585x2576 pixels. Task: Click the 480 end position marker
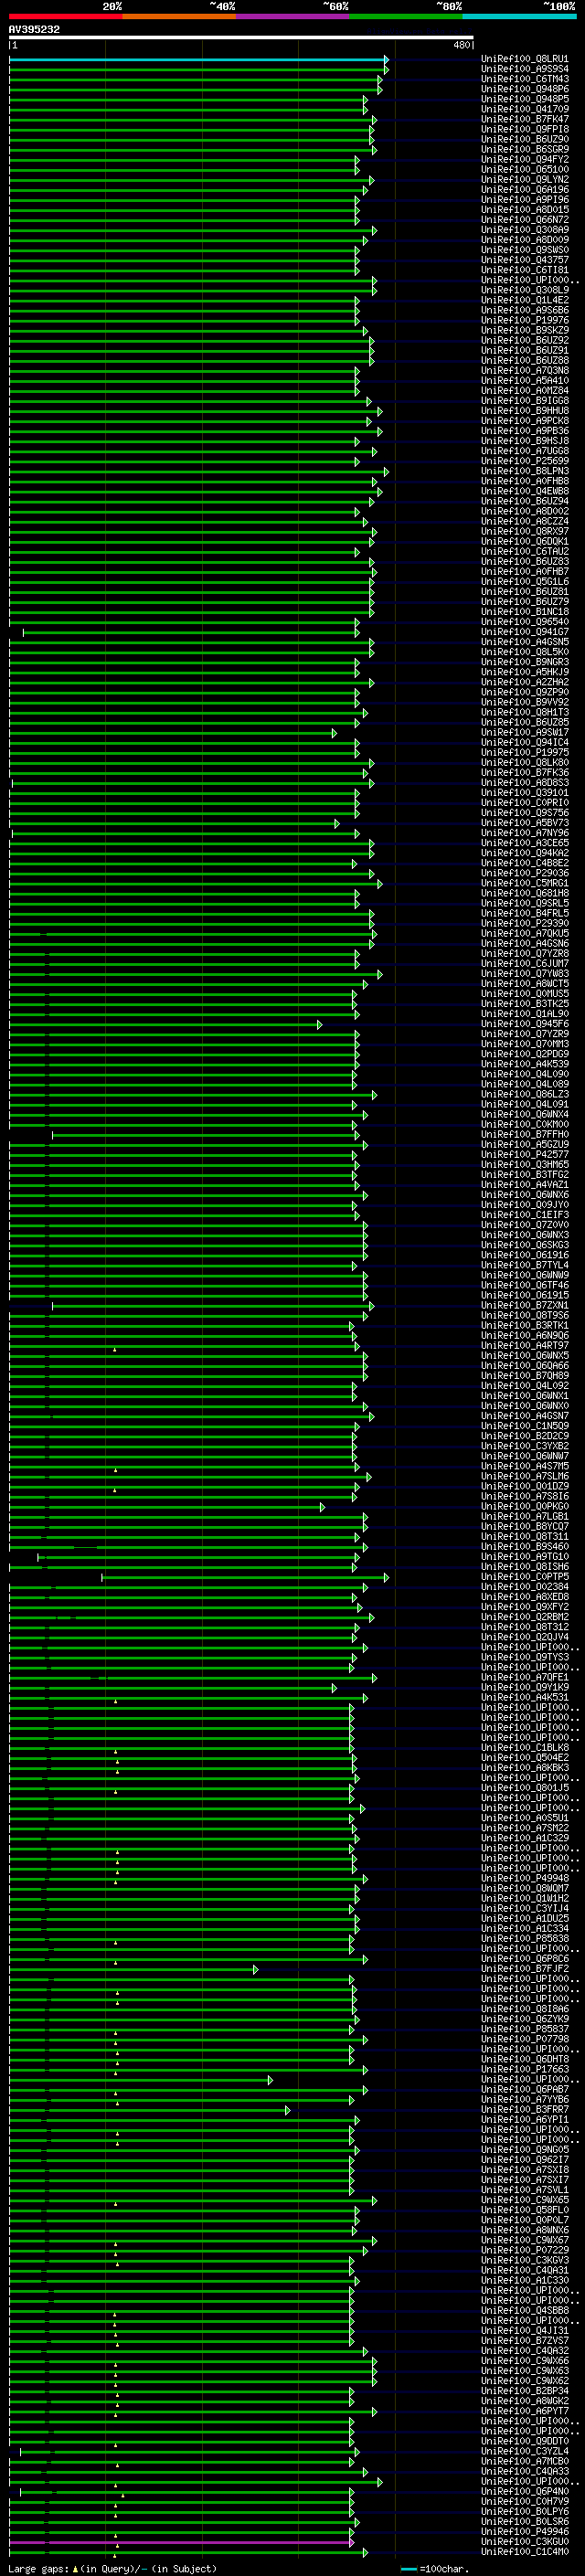[x=462, y=45]
